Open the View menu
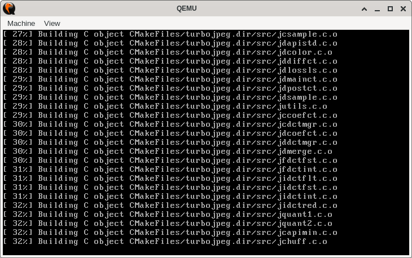The width and height of the screenshot is (412, 258). point(52,24)
